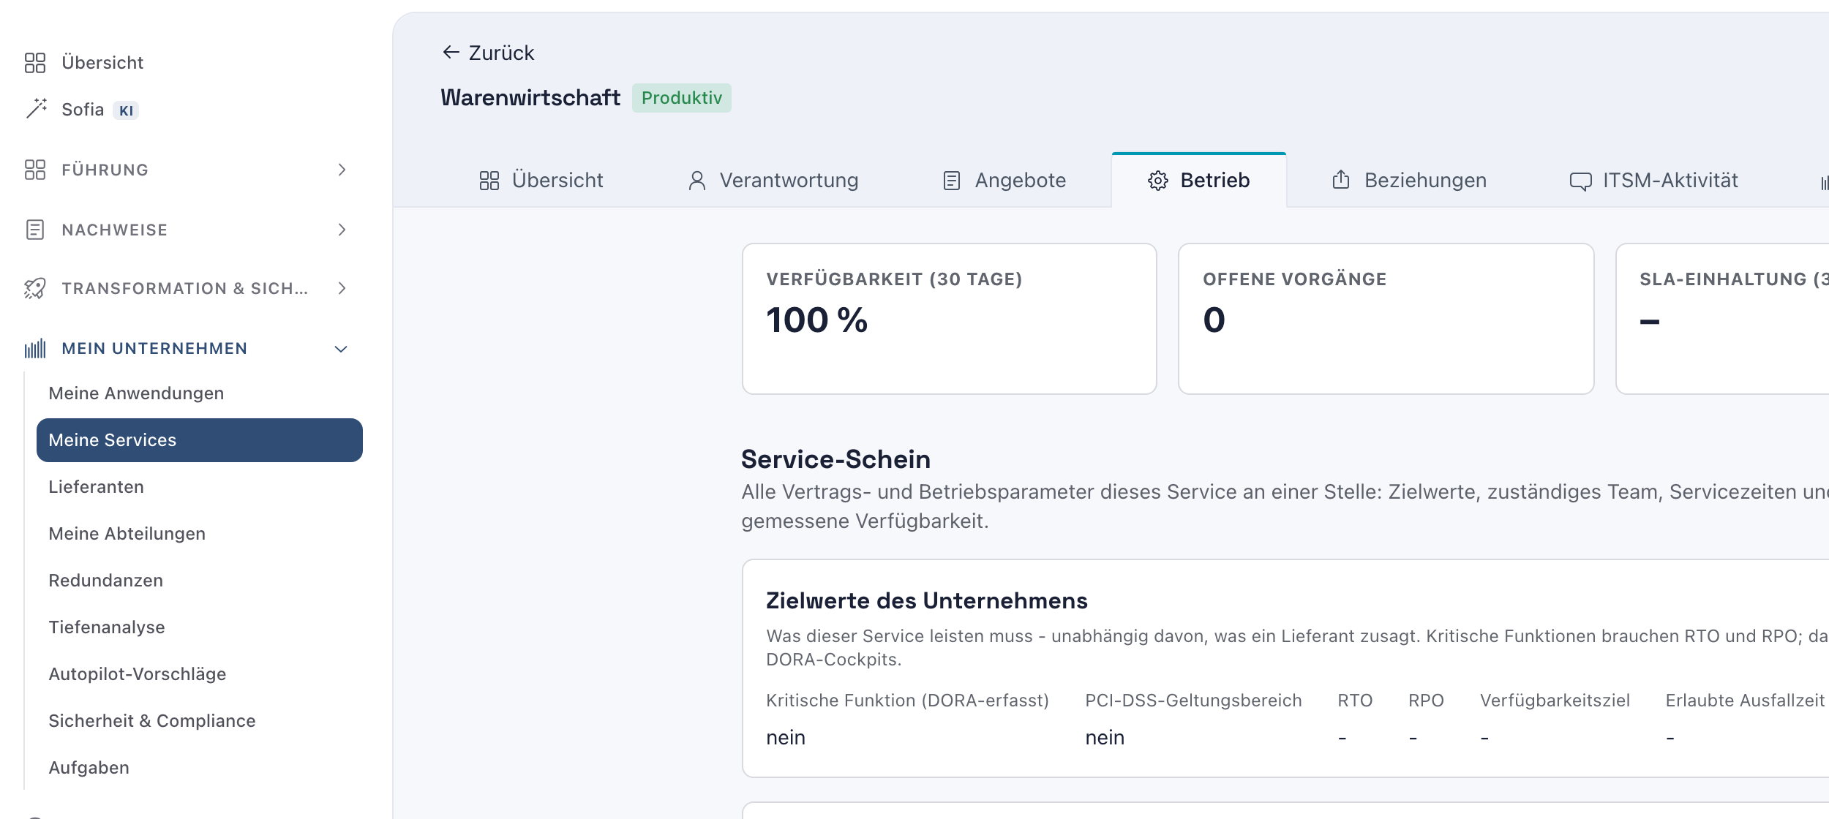The width and height of the screenshot is (1829, 819).
Task: Click the Zielwerte des Unternehmens heading
Action: [x=926, y=601]
